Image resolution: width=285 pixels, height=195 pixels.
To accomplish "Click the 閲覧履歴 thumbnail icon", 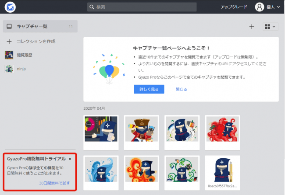I will coord(9,55).
